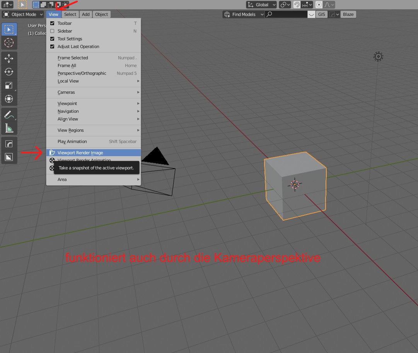The width and height of the screenshot is (418, 353).
Task: Select the Rotate tool
Action: pyautogui.click(x=9, y=72)
